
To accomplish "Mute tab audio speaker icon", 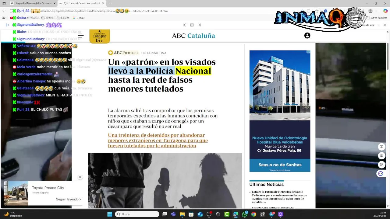I will click(x=66, y=3).
